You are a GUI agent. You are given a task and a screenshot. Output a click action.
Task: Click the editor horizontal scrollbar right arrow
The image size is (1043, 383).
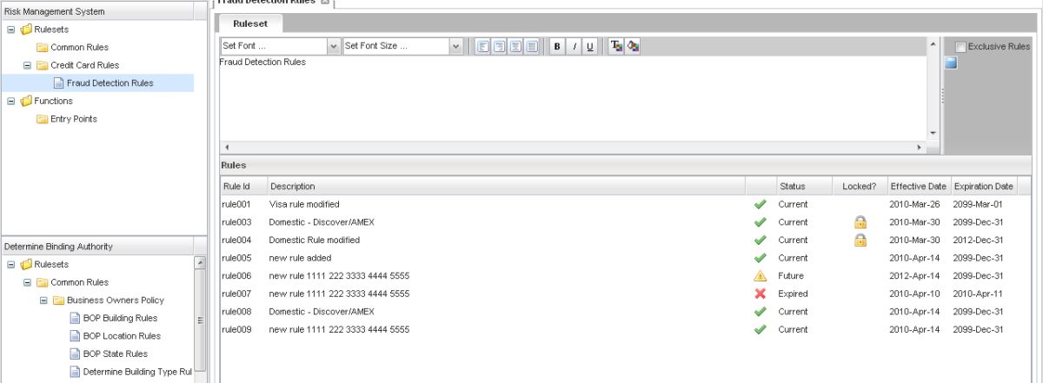coord(920,148)
